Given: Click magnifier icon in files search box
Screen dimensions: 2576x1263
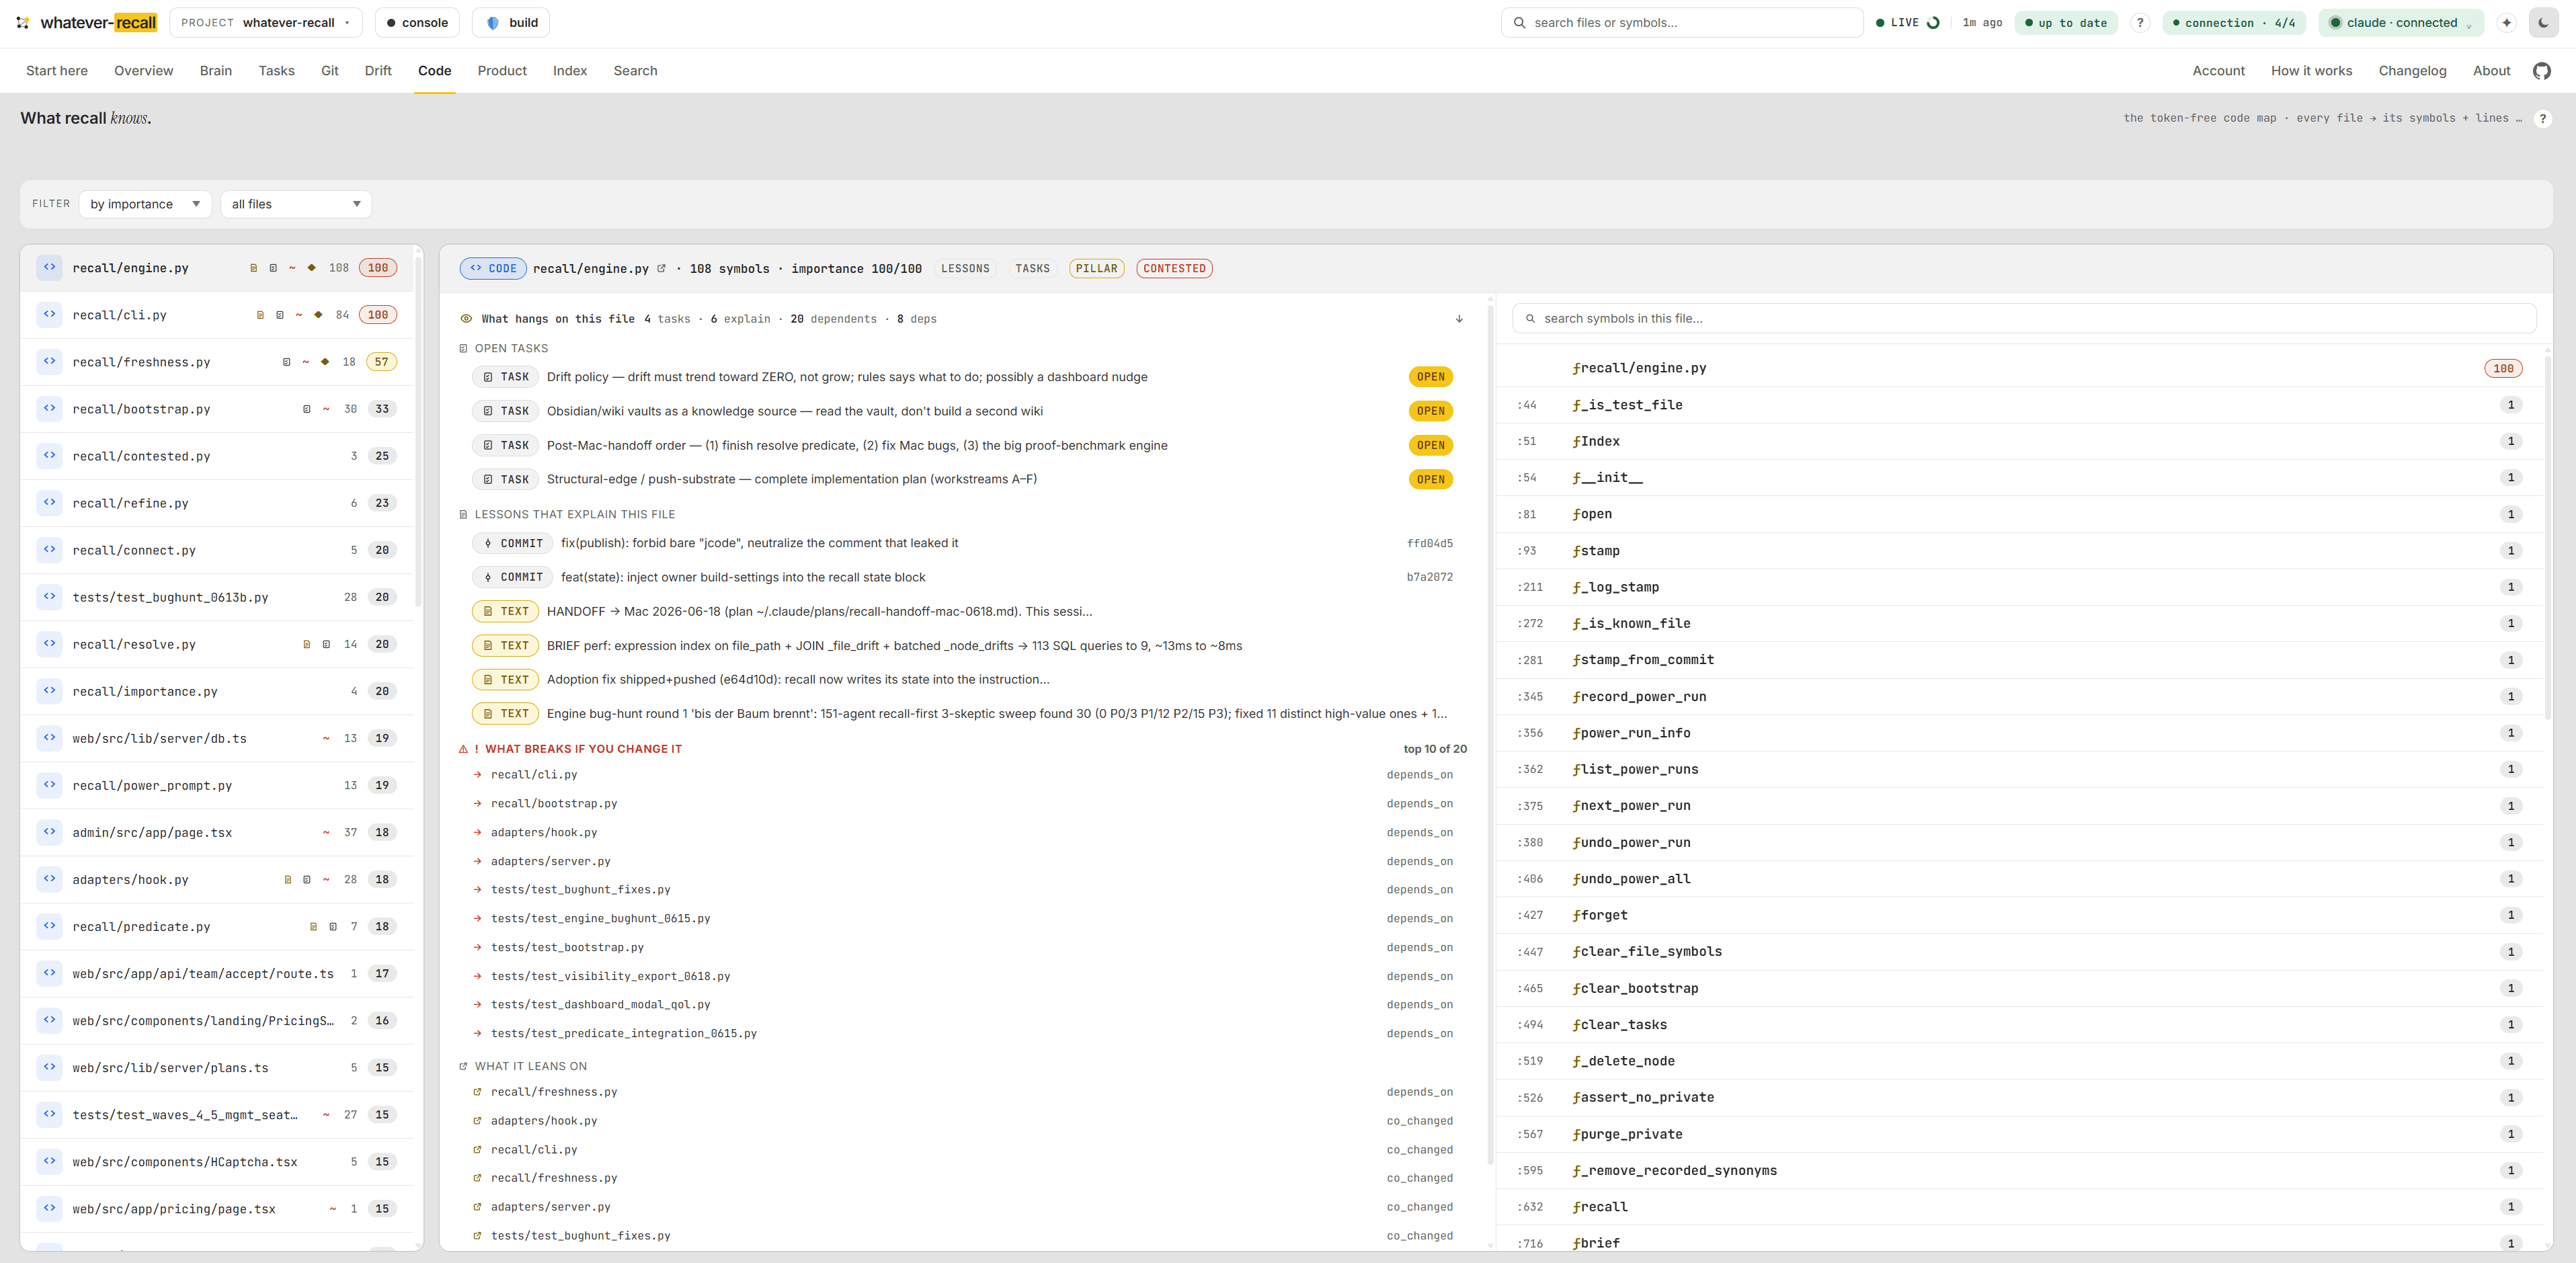Looking at the screenshot, I should coord(1520,23).
